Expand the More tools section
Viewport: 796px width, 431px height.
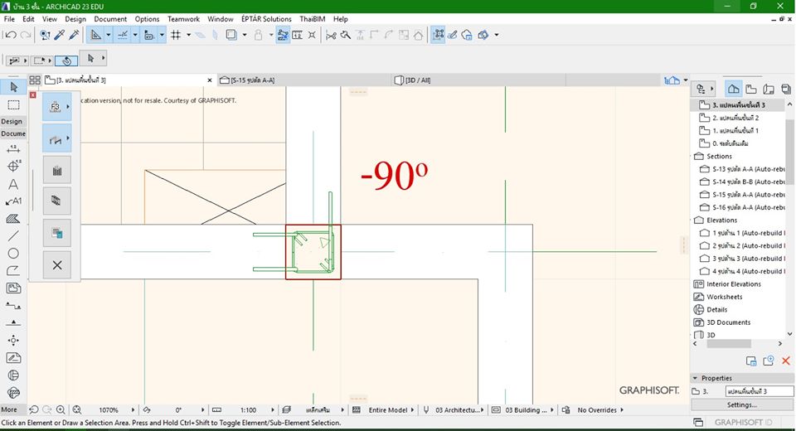pos(9,409)
